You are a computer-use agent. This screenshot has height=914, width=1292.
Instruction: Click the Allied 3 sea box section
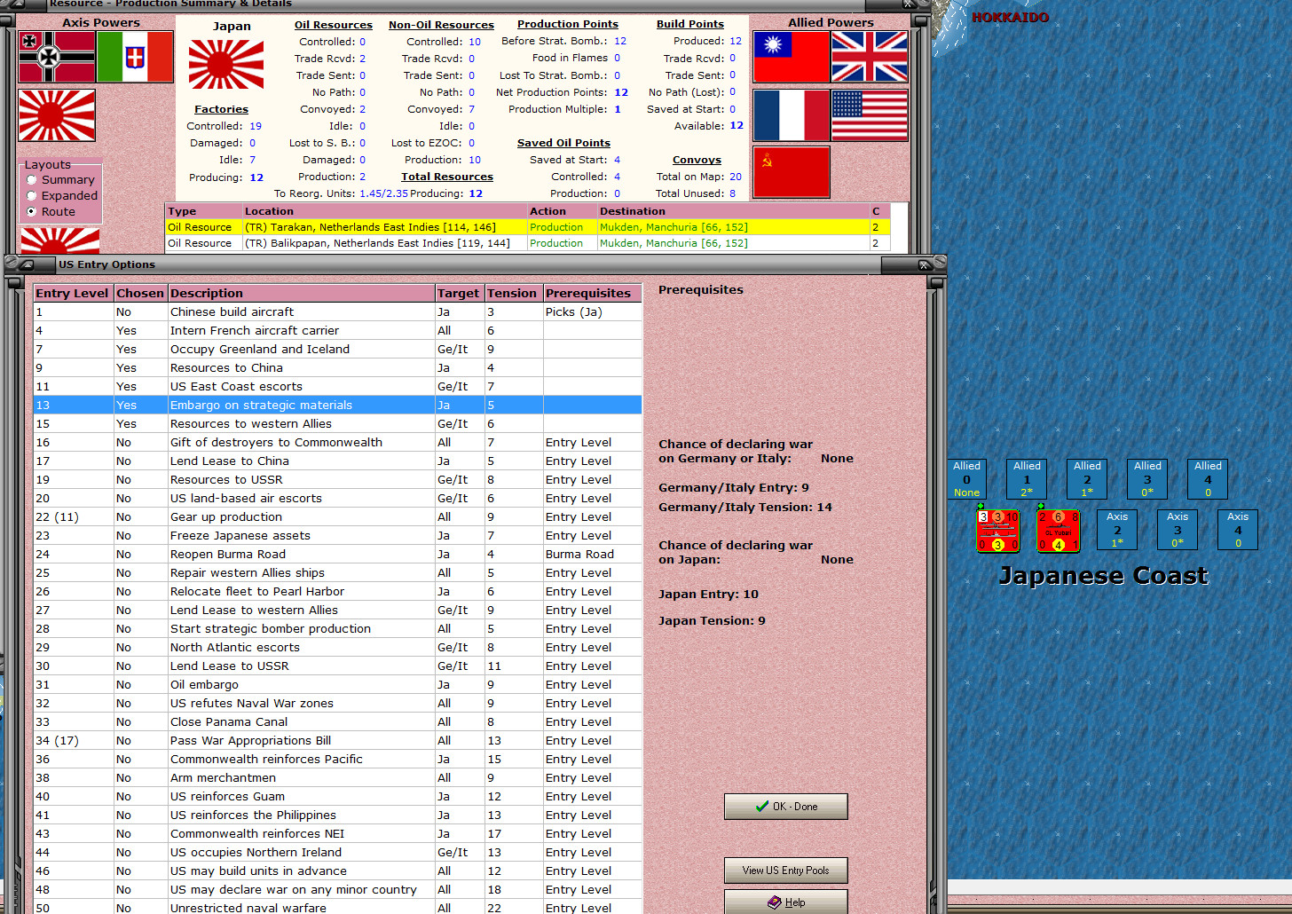pyautogui.click(x=1147, y=479)
